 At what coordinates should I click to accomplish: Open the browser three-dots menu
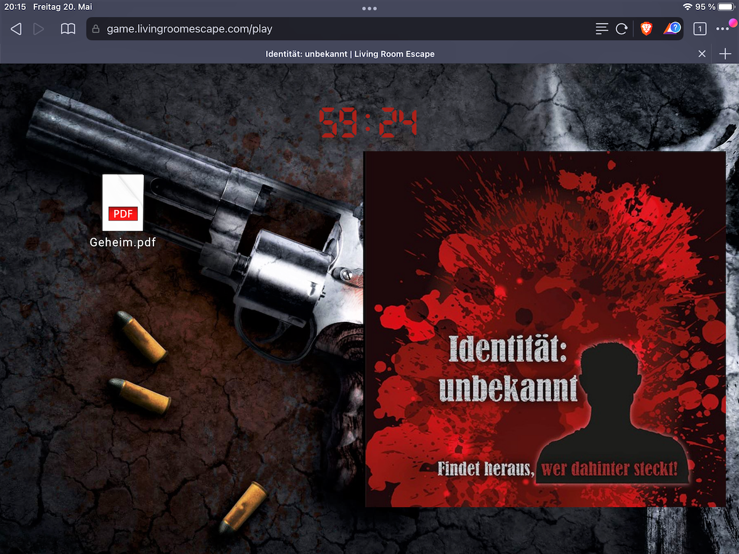coord(722,29)
